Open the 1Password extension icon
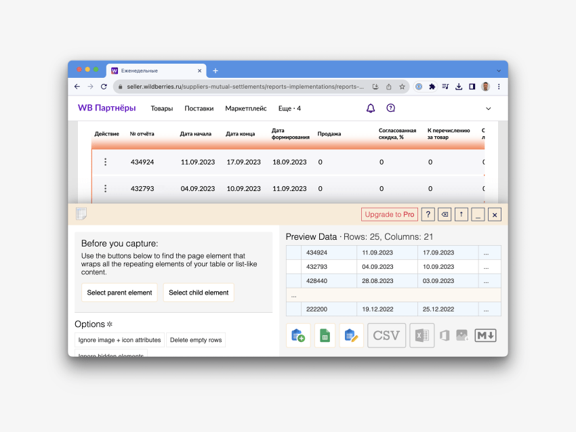Screen dimensions: 576x432 pos(419,87)
